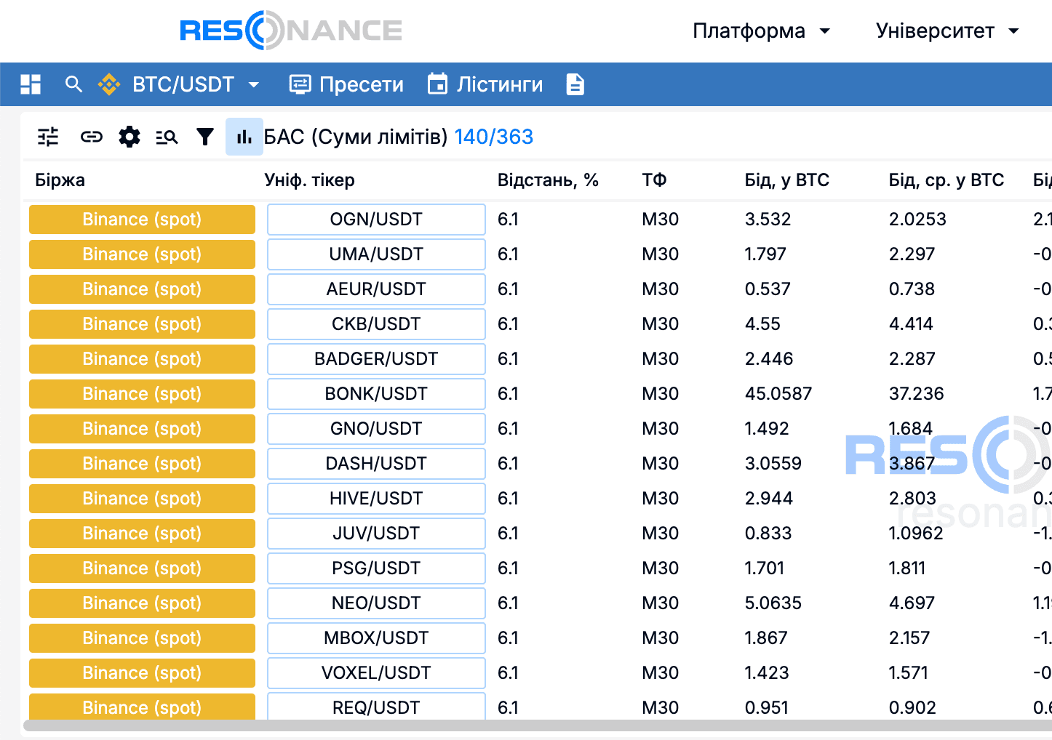Sort by the Бід, у BTC column header
Viewport: 1052px width, 740px height.
(787, 180)
